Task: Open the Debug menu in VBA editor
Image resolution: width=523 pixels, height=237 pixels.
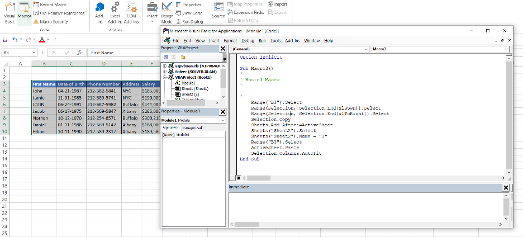Action: 248,41
